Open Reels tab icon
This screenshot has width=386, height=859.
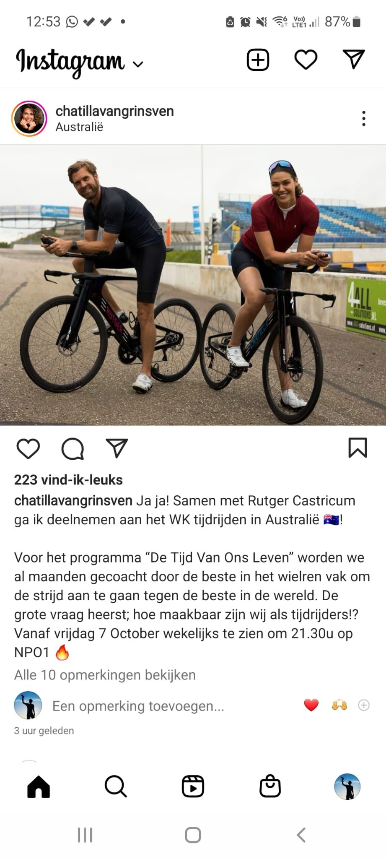click(193, 786)
